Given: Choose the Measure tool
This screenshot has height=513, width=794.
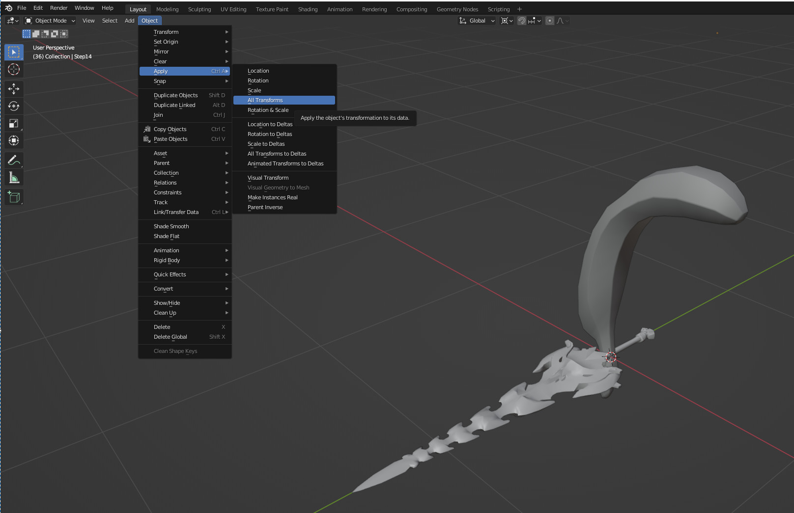Looking at the screenshot, I should pos(14,178).
